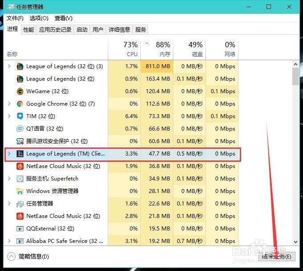Open the 文件(F) menu
303x271 pixels.
coord(15,18)
